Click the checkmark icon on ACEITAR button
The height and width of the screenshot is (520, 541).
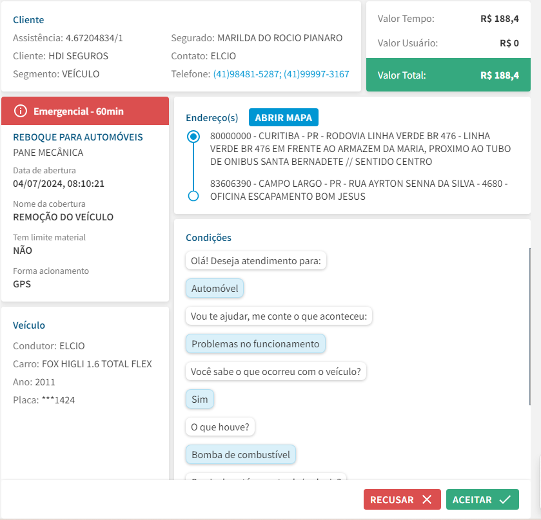coord(505,499)
